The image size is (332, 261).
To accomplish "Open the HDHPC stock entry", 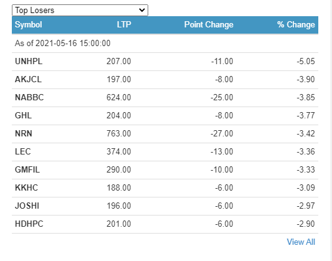I will tap(29, 224).
